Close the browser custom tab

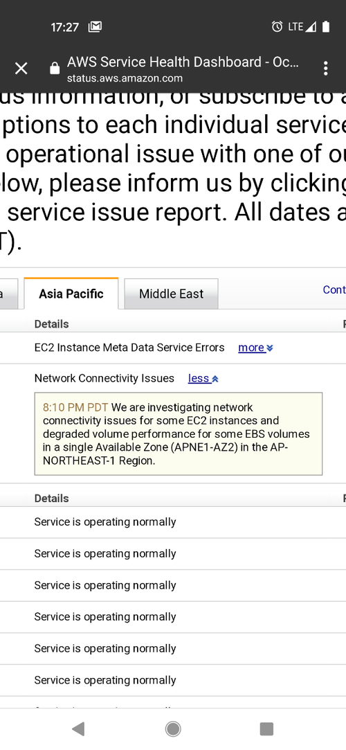[x=21, y=69]
